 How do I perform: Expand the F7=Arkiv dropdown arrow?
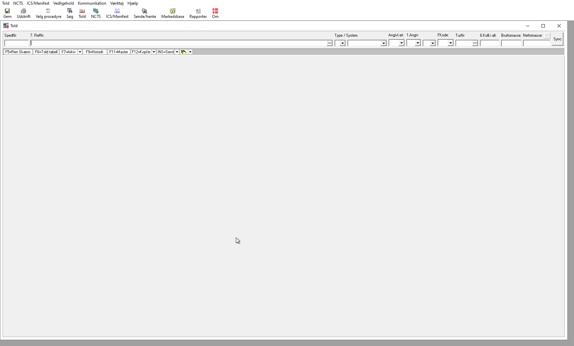[80, 52]
